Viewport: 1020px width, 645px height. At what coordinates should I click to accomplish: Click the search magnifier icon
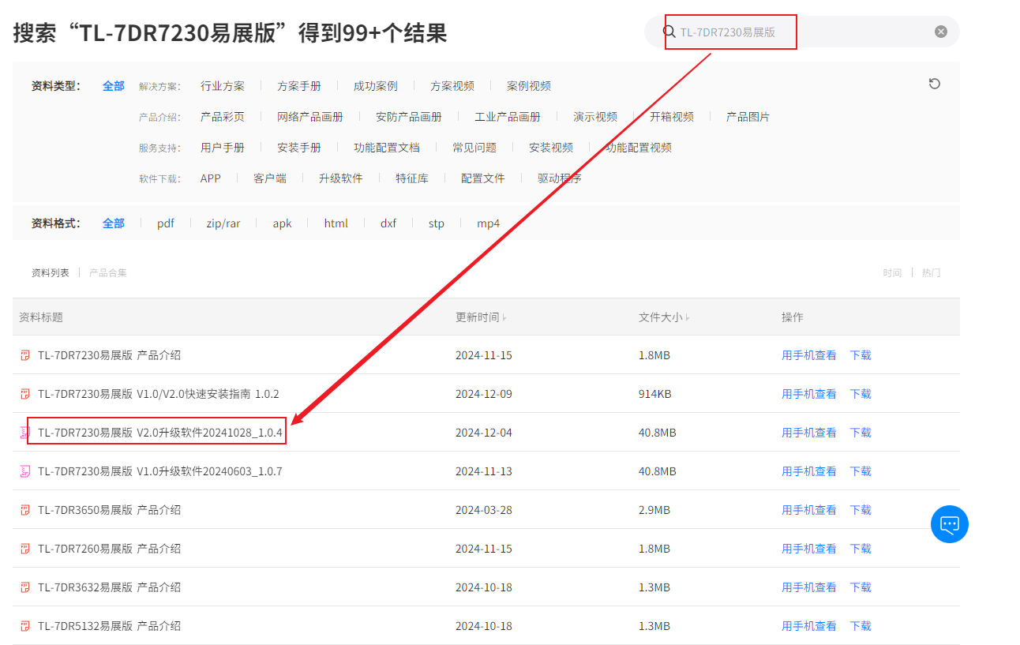pyautogui.click(x=669, y=32)
